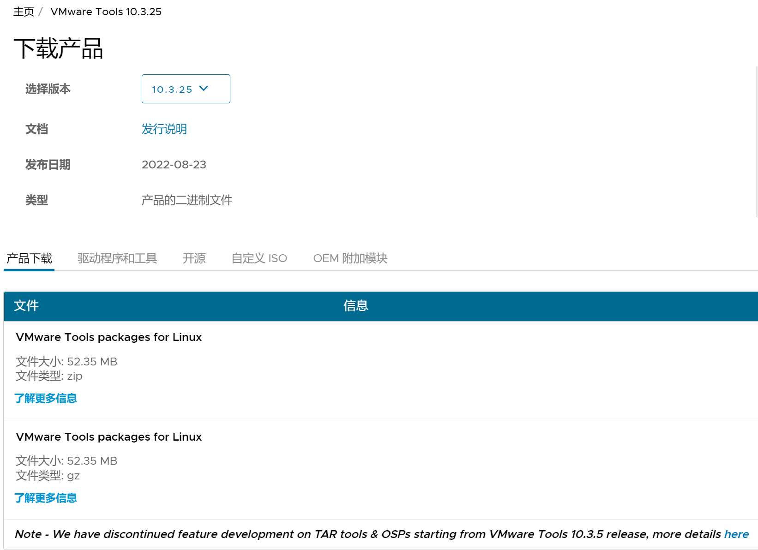Click the 下载产品 page heading
758x550 pixels.
(58, 48)
